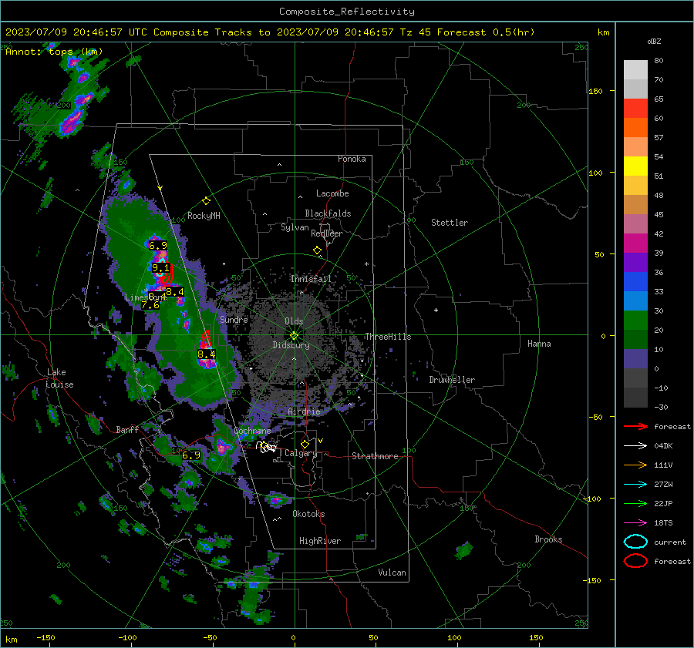Click the red 'forecast' ellipse legend icon
This screenshot has height=648, width=694.
point(635,561)
